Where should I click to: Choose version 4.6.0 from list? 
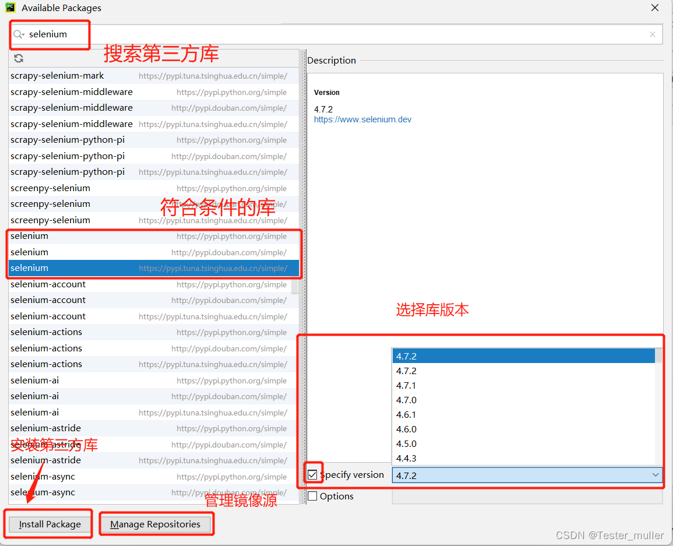(x=523, y=429)
